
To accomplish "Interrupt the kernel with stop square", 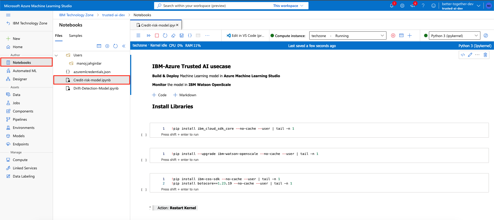I will click(x=157, y=36).
